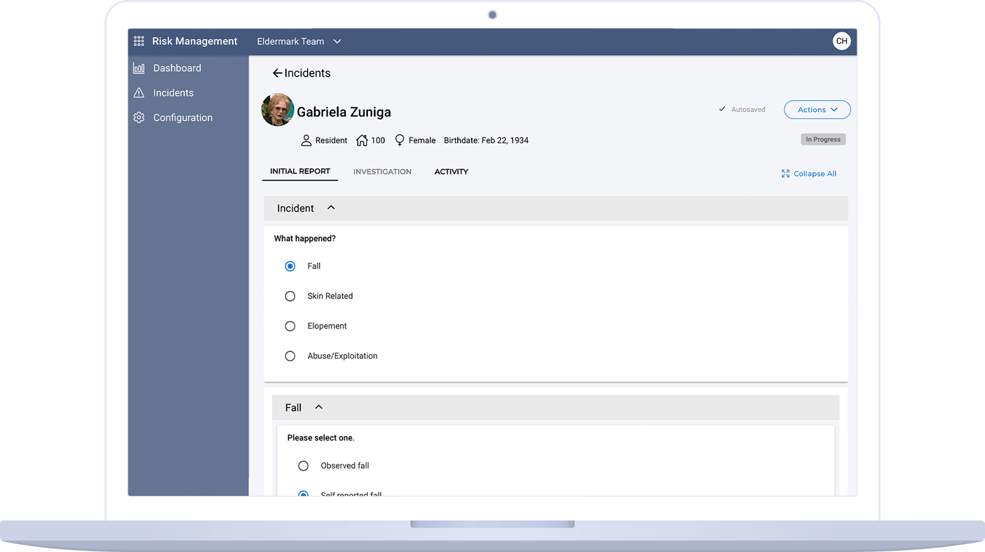Click the Dashboard bar chart icon
Screen dimensions: 985x552
[x=139, y=68]
